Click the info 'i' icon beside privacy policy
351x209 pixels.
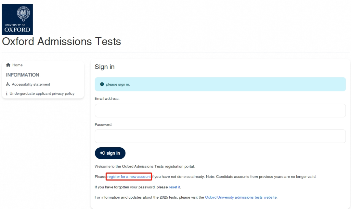7,93
